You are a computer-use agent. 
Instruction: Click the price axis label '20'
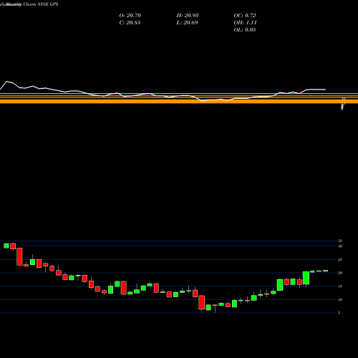pos(340,273)
